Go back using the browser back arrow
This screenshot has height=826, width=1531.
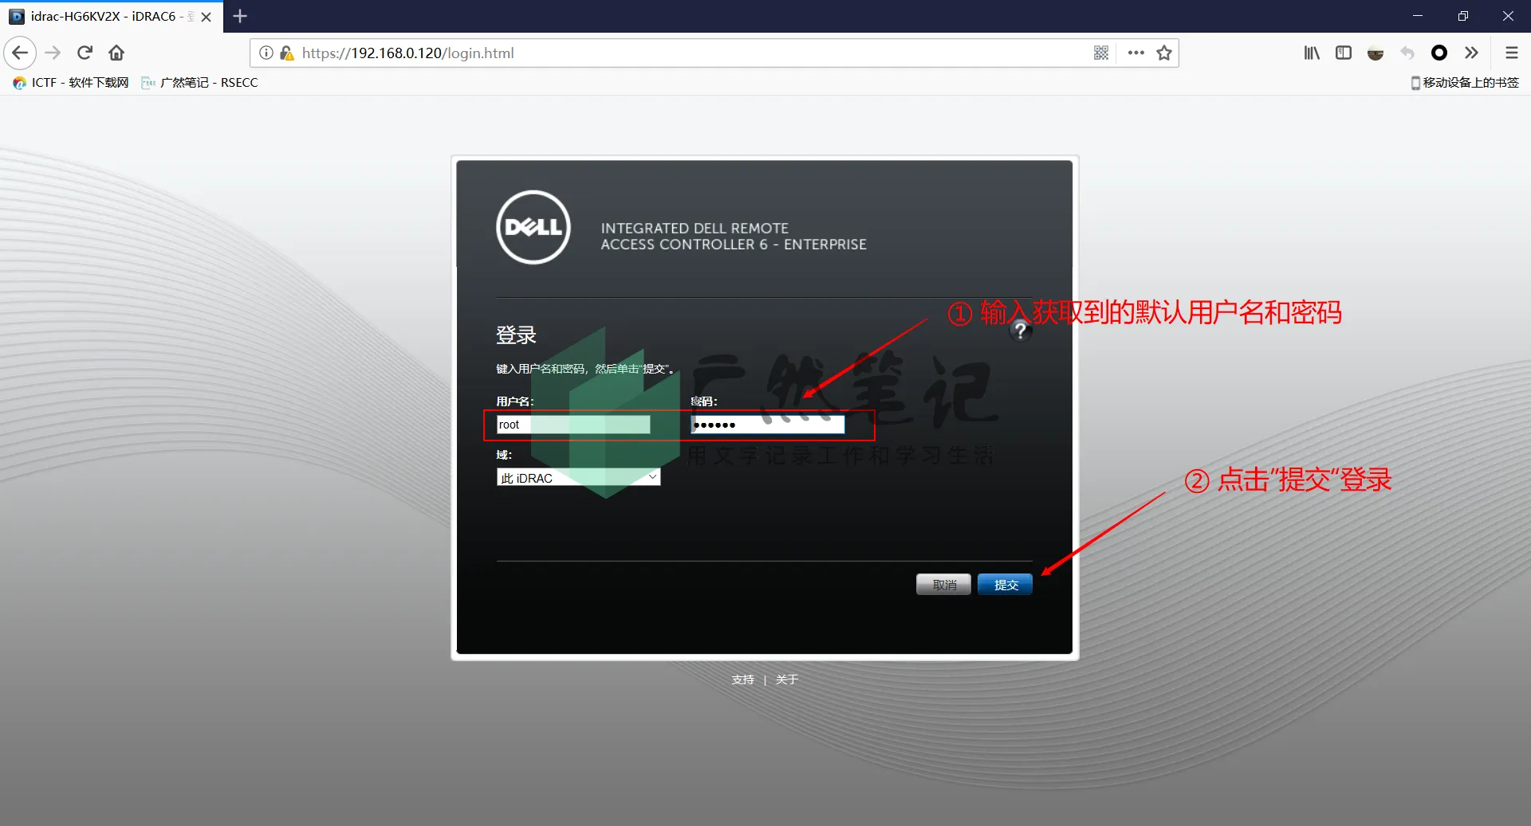pos(20,53)
